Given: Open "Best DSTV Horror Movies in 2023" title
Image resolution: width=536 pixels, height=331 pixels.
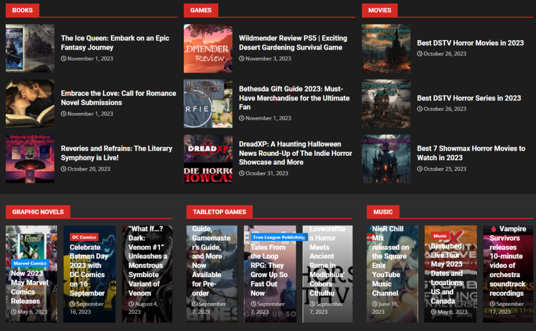Looking at the screenshot, I should tap(471, 43).
